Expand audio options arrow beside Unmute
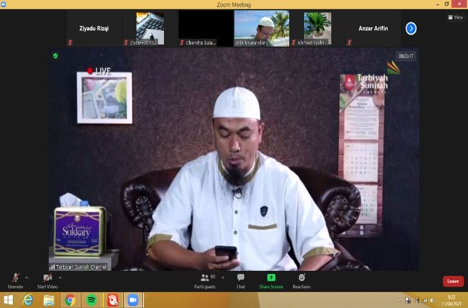The height and width of the screenshot is (308, 468). (26, 278)
